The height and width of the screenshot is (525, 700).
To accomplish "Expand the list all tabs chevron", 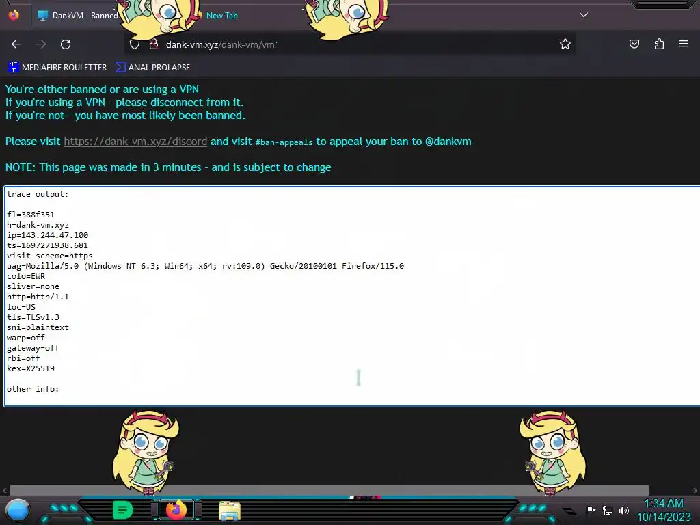I will (584, 15).
